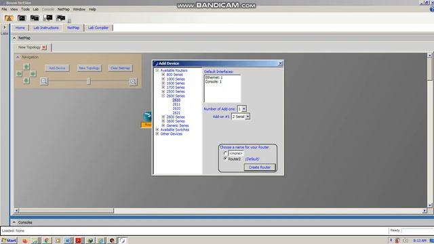Select the 2800 Series tree label
The image size is (434, 244).
176,117
